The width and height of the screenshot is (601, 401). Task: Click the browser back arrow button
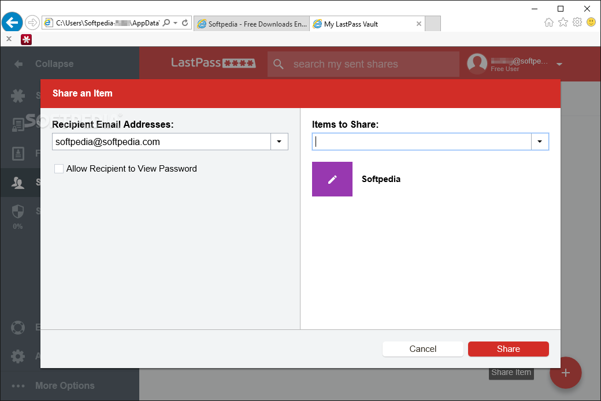point(12,23)
